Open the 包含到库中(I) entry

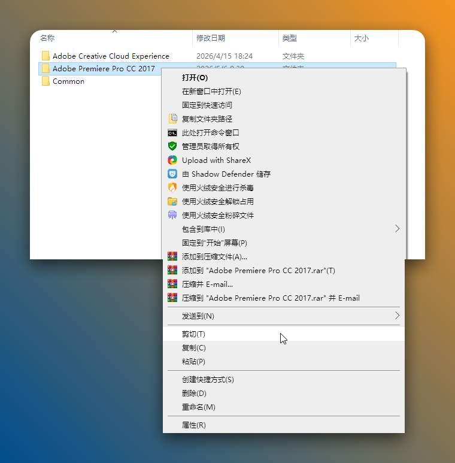(x=284, y=229)
